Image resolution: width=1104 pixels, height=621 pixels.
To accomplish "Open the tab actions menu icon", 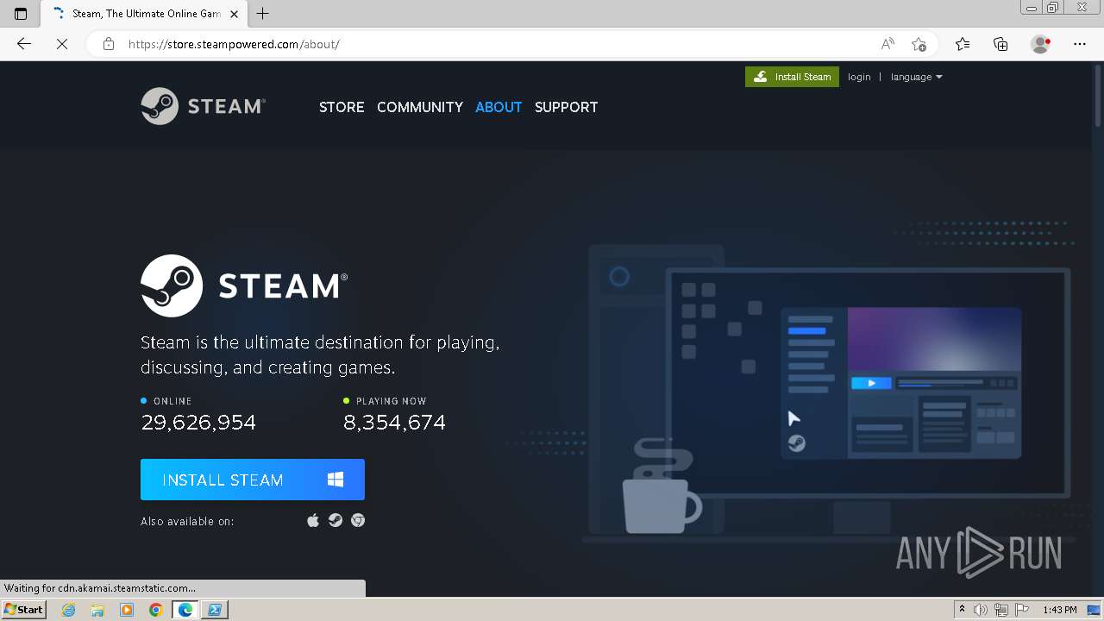I will tap(21, 13).
